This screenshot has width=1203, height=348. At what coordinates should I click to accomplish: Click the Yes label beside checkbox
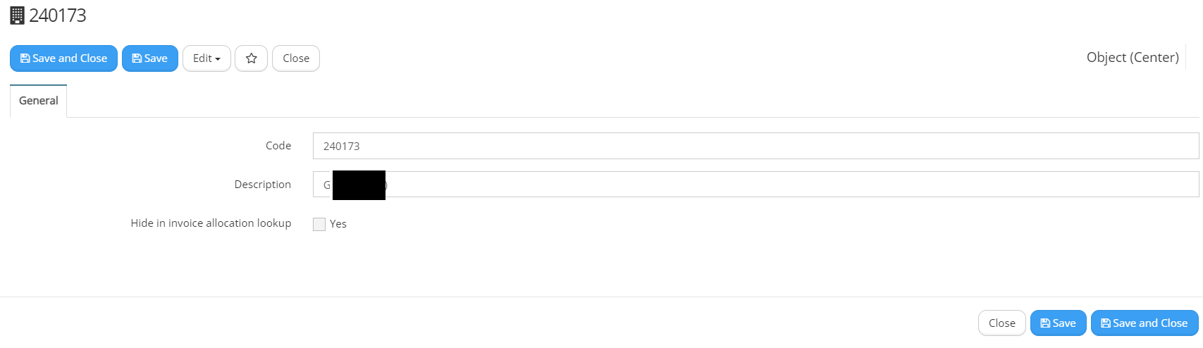[338, 224]
